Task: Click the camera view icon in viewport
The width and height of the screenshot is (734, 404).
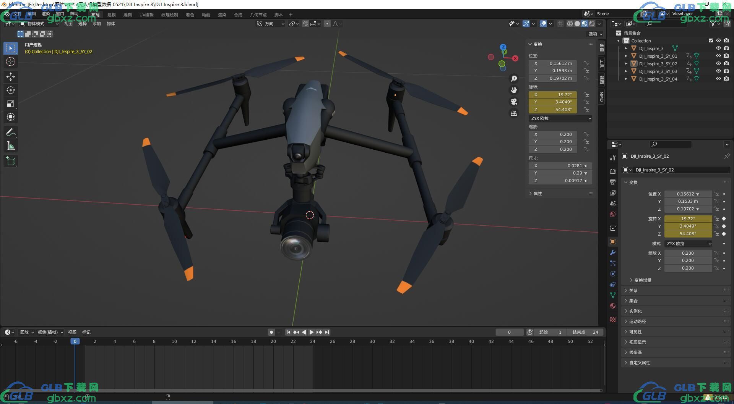Action: click(514, 102)
